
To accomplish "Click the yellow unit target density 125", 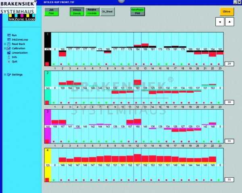I will pyautogui.click(x=48, y=165).
